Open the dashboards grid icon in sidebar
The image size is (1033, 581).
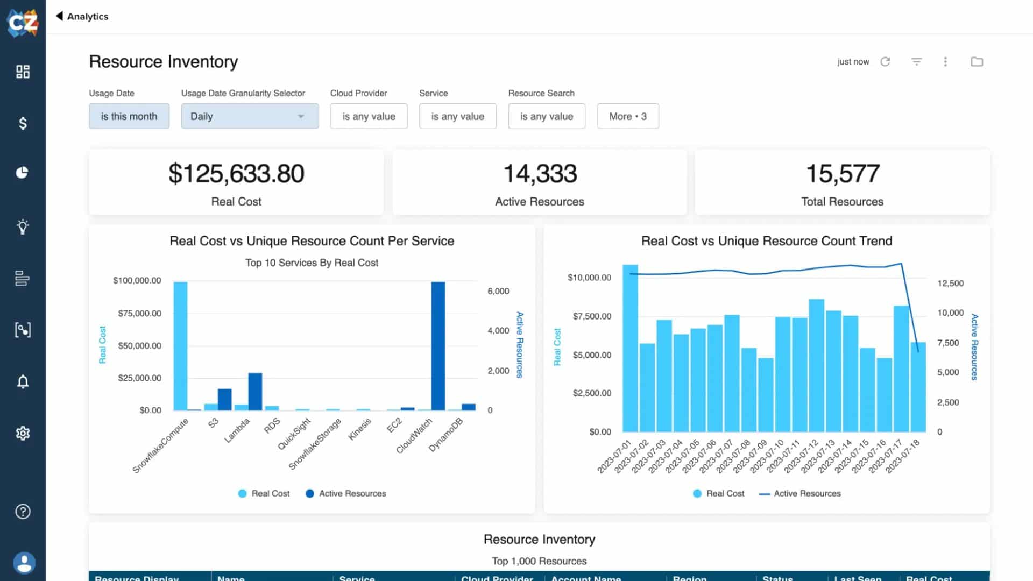23,72
